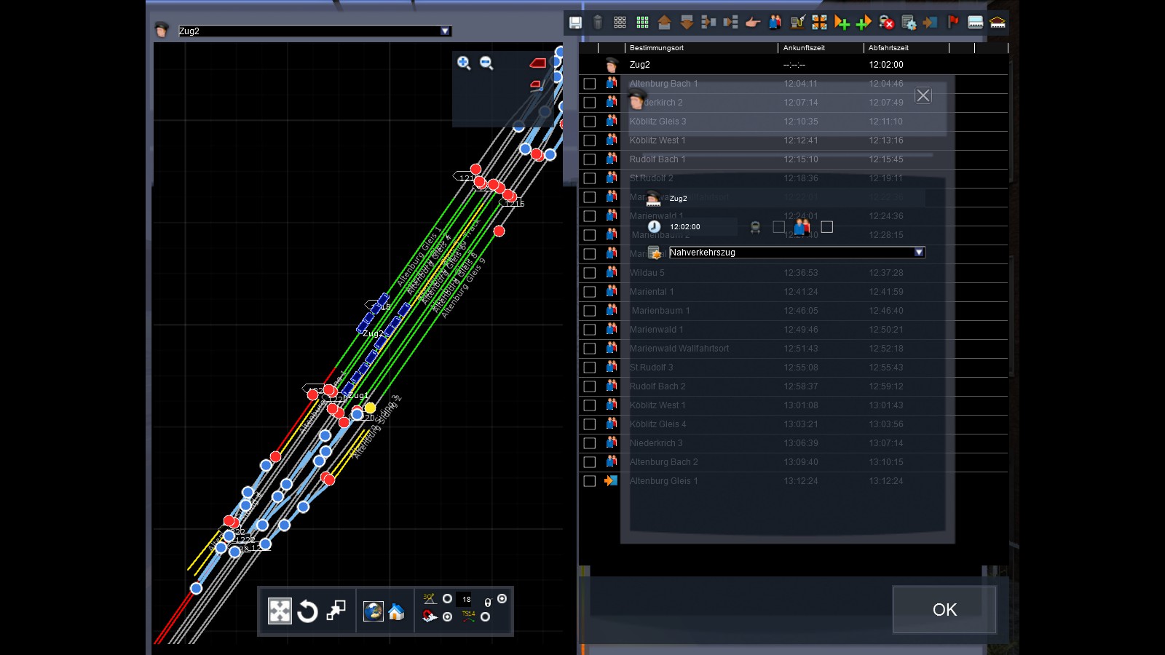Image resolution: width=1165 pixels, height=655 pixels.
Task: Toggle the magnet snap radio button
Action: click(x=447, y=617)
